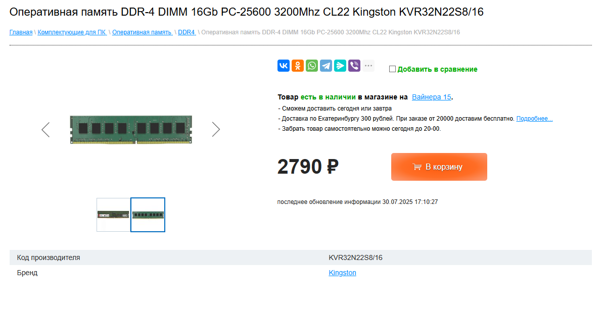The image size is (604, 312).
Task: Share the product via the VK icon
Action: (284, 66)
